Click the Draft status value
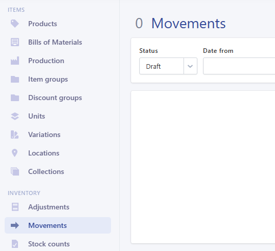This screenshot has height=251, width=275. point(153,66)
